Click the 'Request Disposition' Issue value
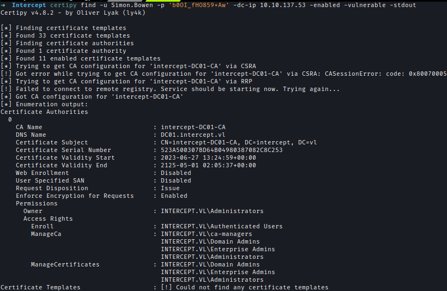 click(x=170, y=189)
